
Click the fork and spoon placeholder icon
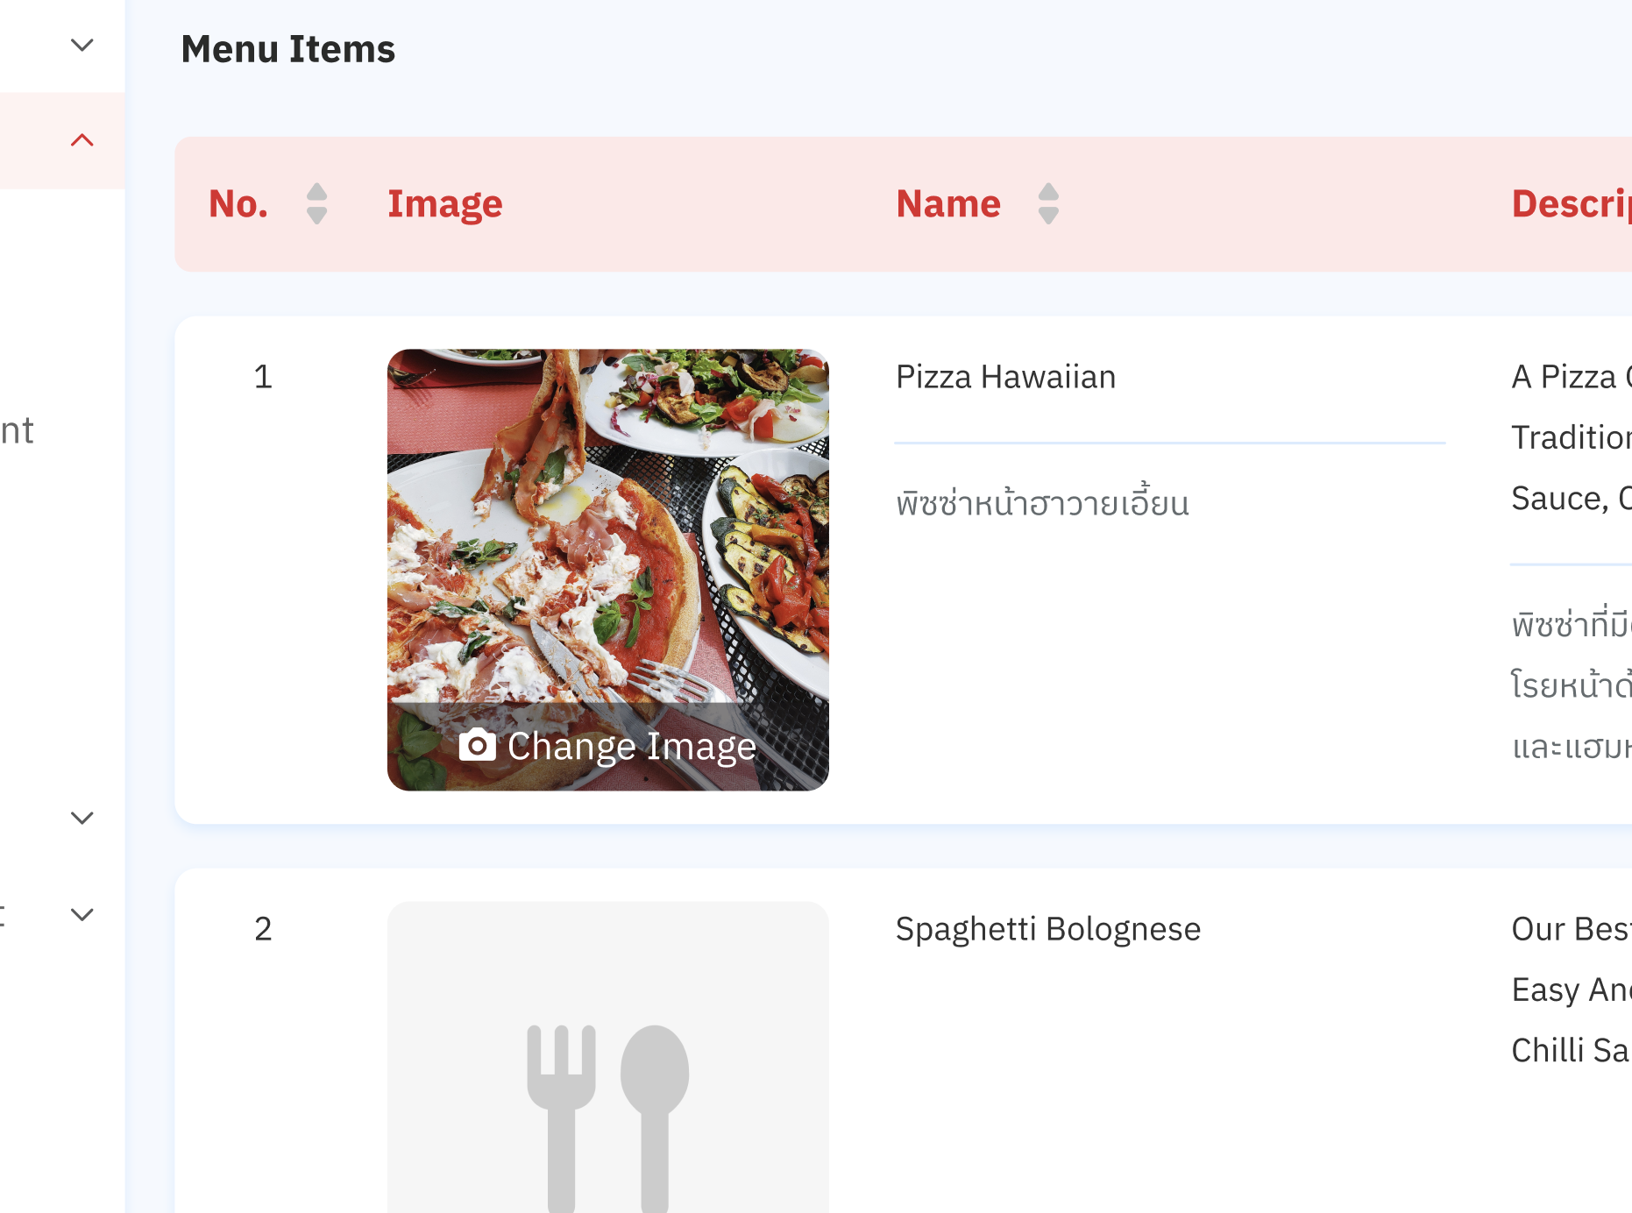(x=607, y=1115)
